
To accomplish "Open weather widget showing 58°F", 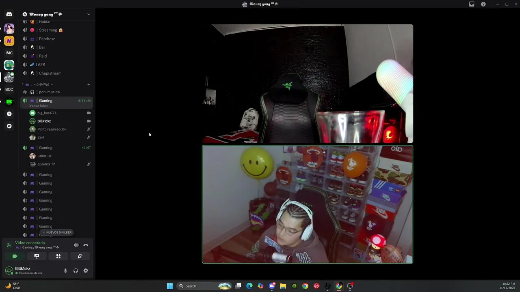I will (x=12, y=286).
